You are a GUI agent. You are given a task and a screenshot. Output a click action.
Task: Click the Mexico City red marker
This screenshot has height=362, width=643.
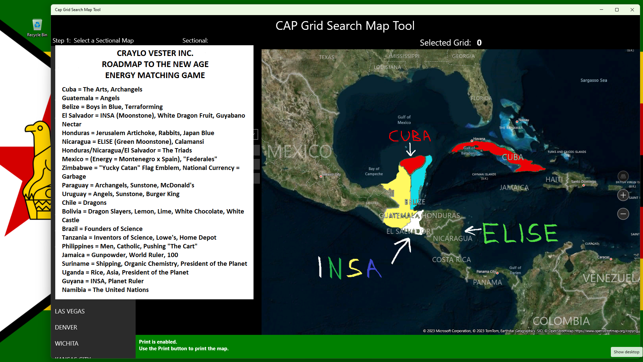coord(321,176)
